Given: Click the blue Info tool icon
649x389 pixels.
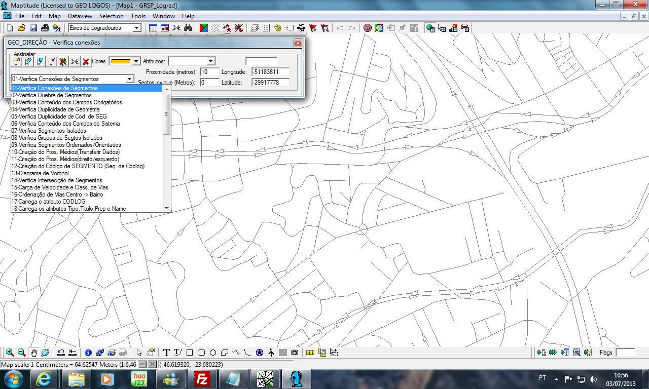Looking at the screenshot, I should click(x=88, y=353).
